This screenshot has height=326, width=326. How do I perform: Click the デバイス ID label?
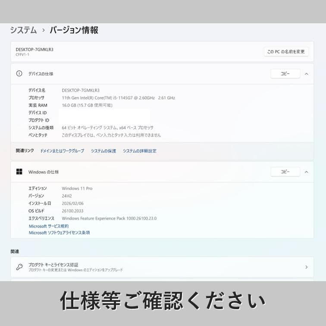[x=38, y=113]
